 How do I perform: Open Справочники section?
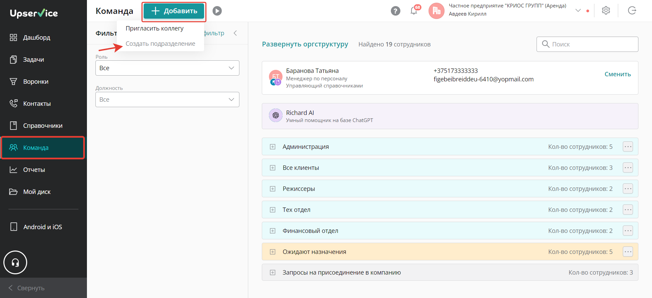pyautogui.click(x=43, y=125)
